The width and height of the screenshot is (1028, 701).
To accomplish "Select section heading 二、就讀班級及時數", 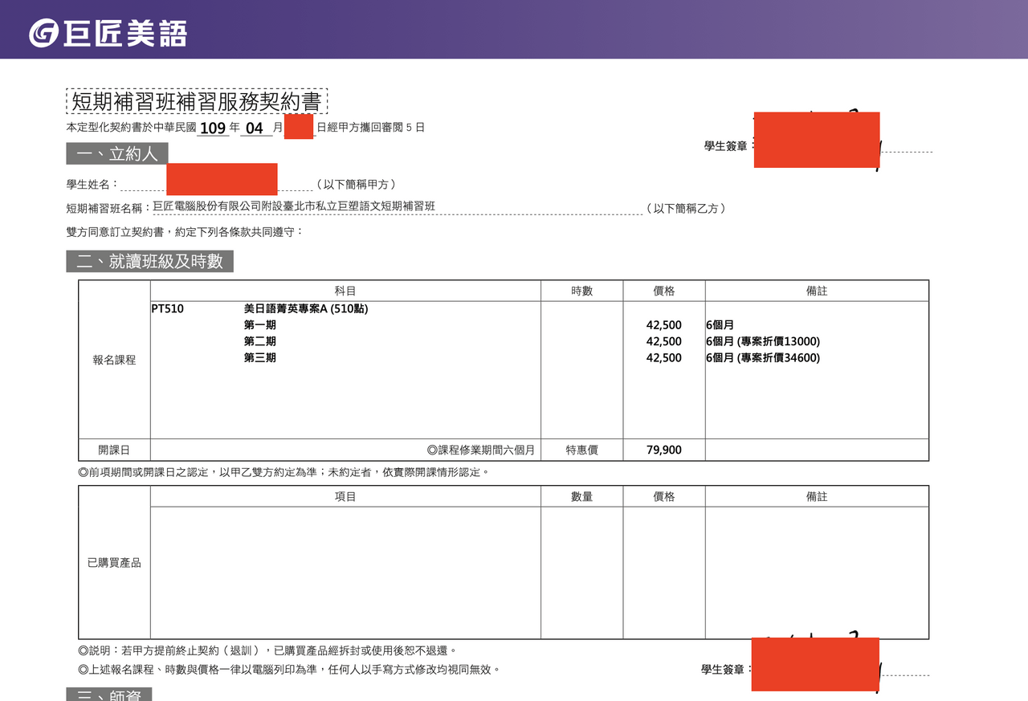I will 150,261.
